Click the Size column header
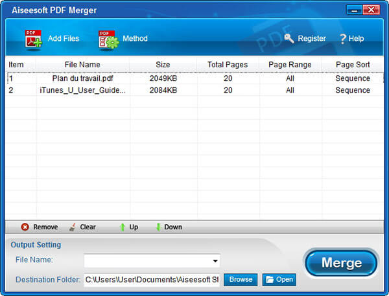This screenshot has width=389, height=296. 163,65
